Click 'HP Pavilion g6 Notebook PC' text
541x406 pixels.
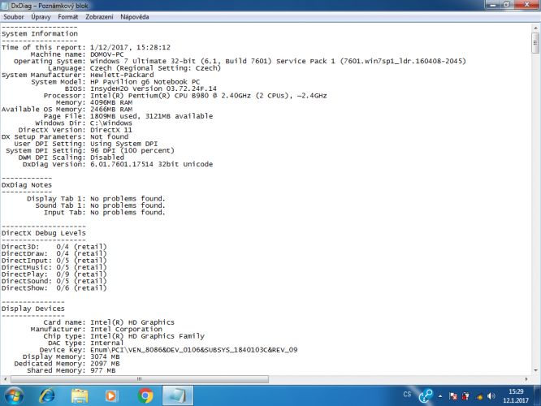(x=145, y=82)
